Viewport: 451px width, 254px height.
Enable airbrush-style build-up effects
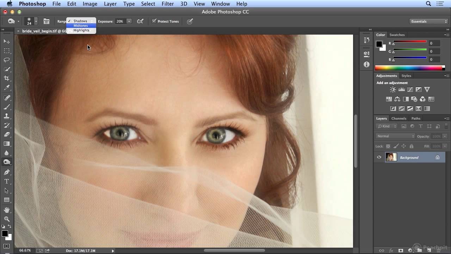coord(140,21)
